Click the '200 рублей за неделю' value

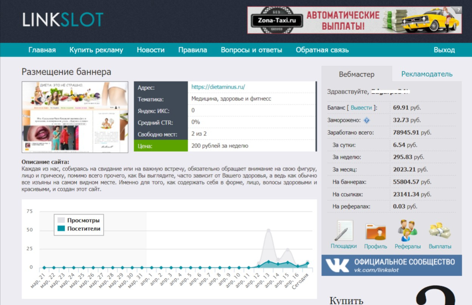point(220,146)
